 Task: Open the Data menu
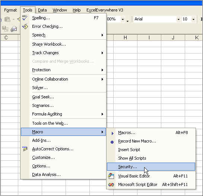point(42,10)
